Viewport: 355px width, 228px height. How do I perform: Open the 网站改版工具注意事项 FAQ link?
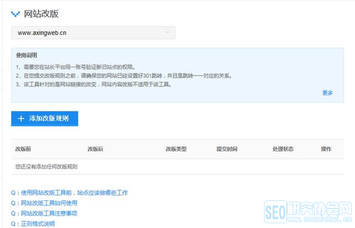44,213
